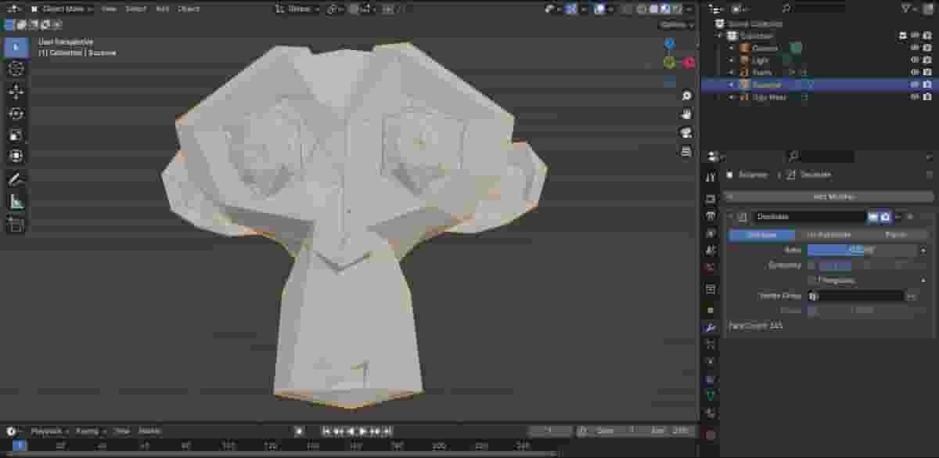
Task: Select the Measure tool
Action: pos(16,202)
